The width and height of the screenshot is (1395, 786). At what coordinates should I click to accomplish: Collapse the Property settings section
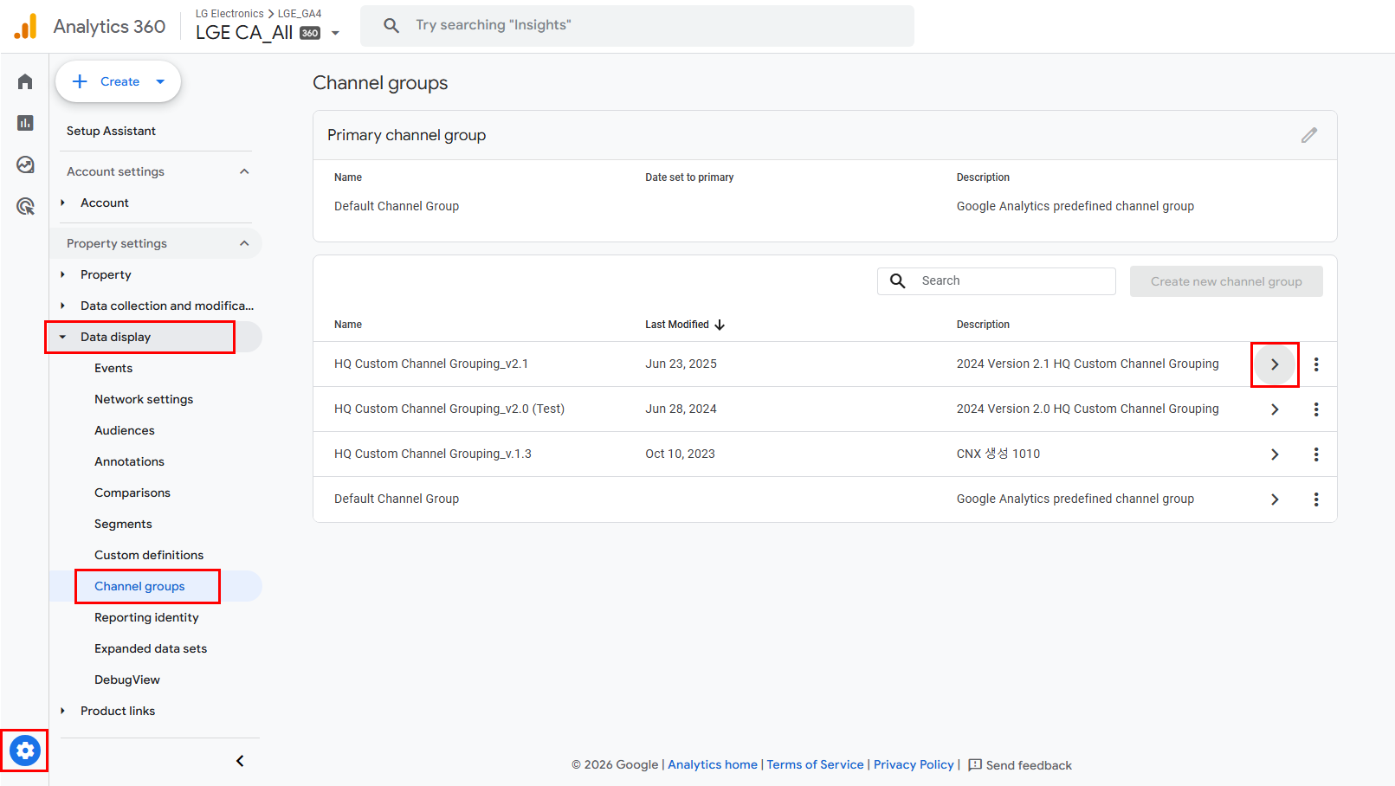pos(244,243)
